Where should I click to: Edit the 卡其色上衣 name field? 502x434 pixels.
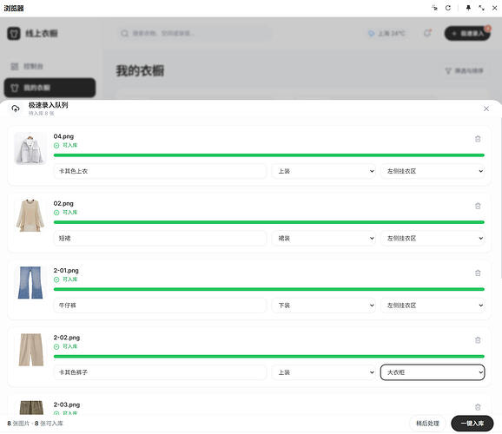coord(160,171)
